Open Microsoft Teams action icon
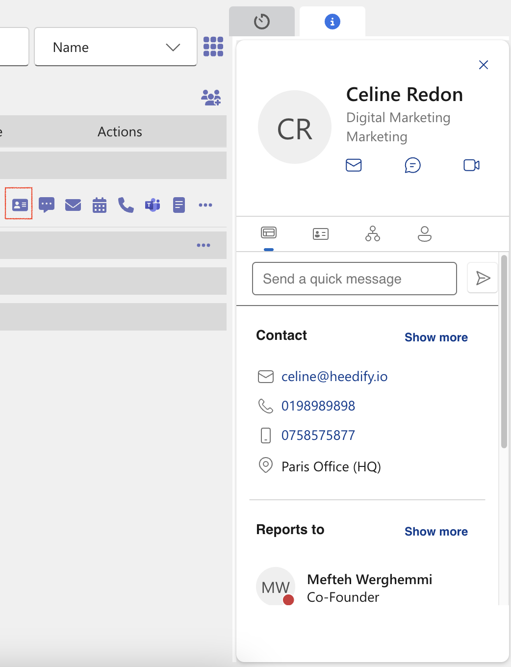The height and width of the screenshot is (667, 511). [x=153, y=205]
